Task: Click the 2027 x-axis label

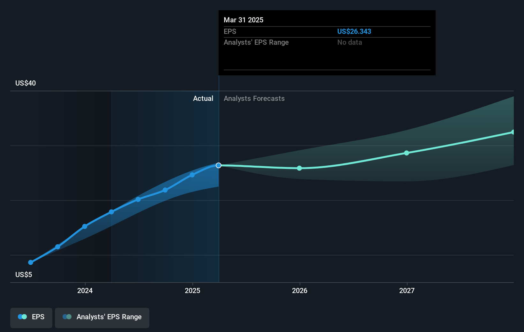Action: (x=407, y=290)
